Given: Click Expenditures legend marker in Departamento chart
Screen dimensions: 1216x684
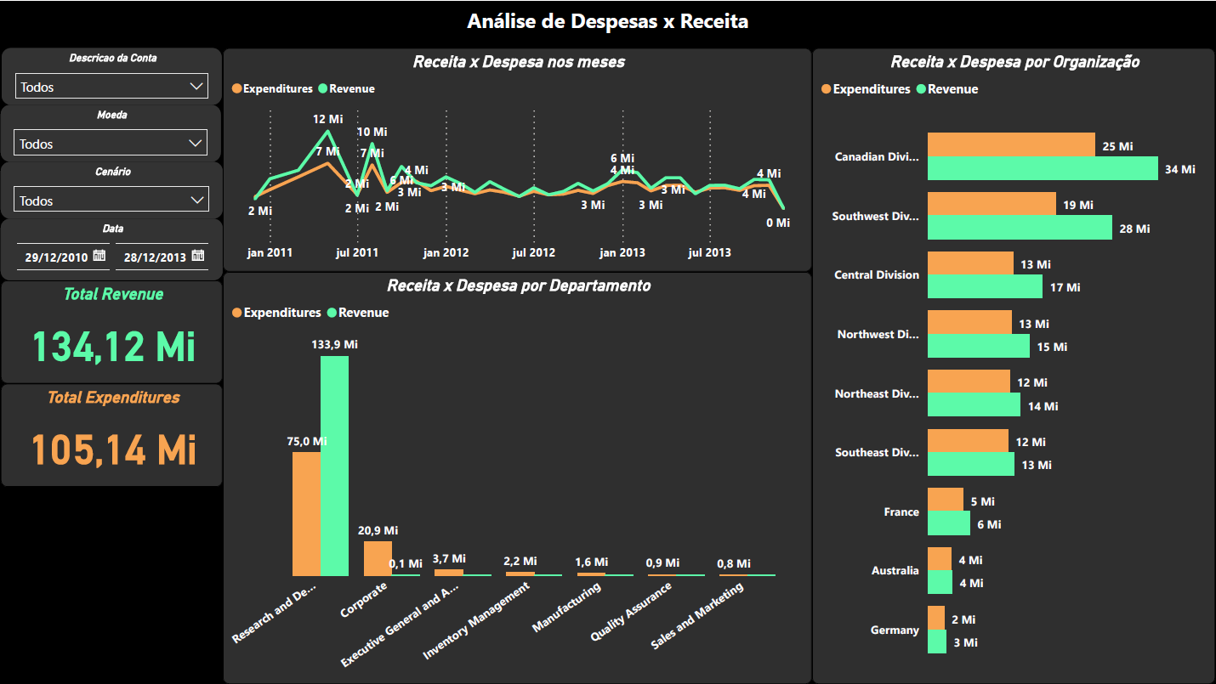Looking at the screenshot, I should [237, 313].
